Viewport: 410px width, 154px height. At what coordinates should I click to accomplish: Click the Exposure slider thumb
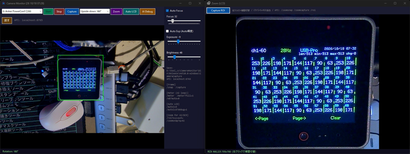(178, 41)
